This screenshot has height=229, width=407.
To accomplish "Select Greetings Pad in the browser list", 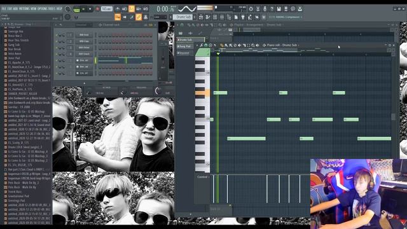I will click(x=17, y=201).
